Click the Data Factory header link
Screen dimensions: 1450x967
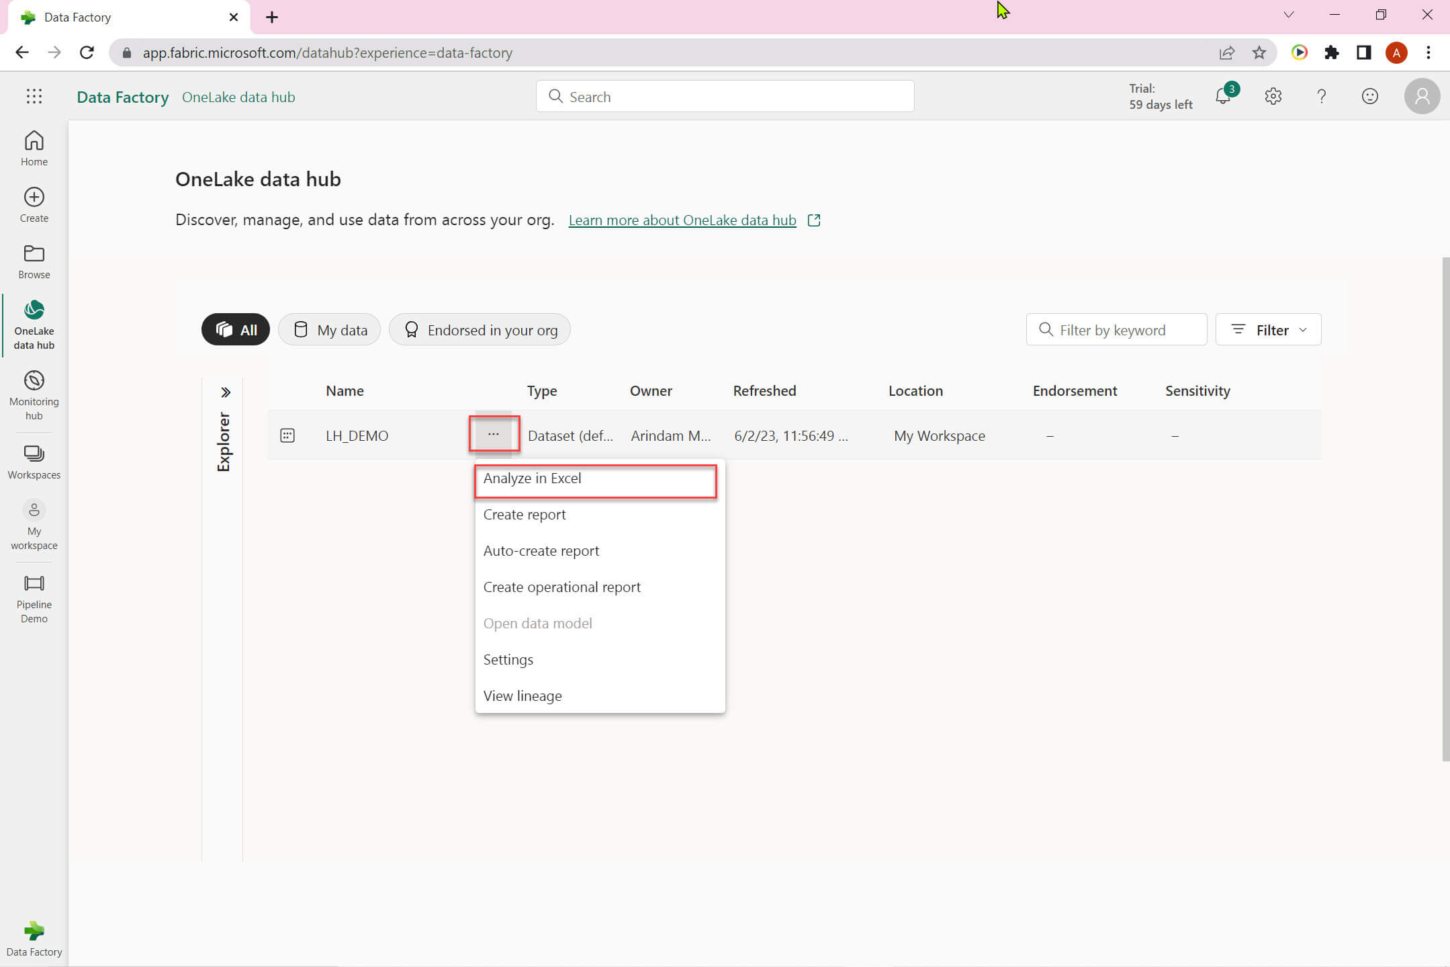[x=123, y=97]
